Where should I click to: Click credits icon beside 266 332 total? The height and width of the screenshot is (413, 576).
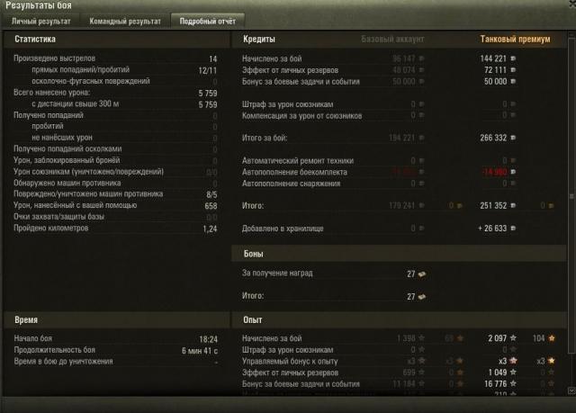click(x=513, y=138)
